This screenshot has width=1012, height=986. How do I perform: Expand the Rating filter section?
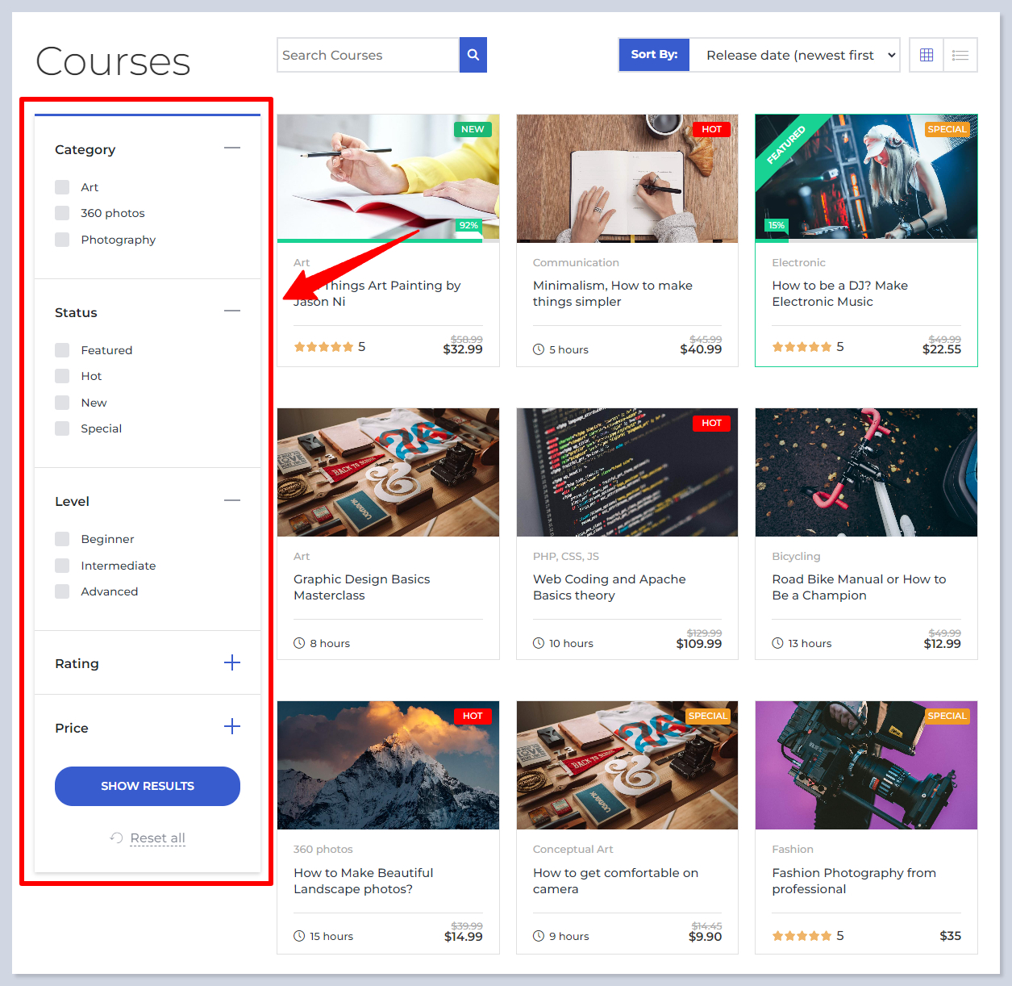[x=232, y=663]
